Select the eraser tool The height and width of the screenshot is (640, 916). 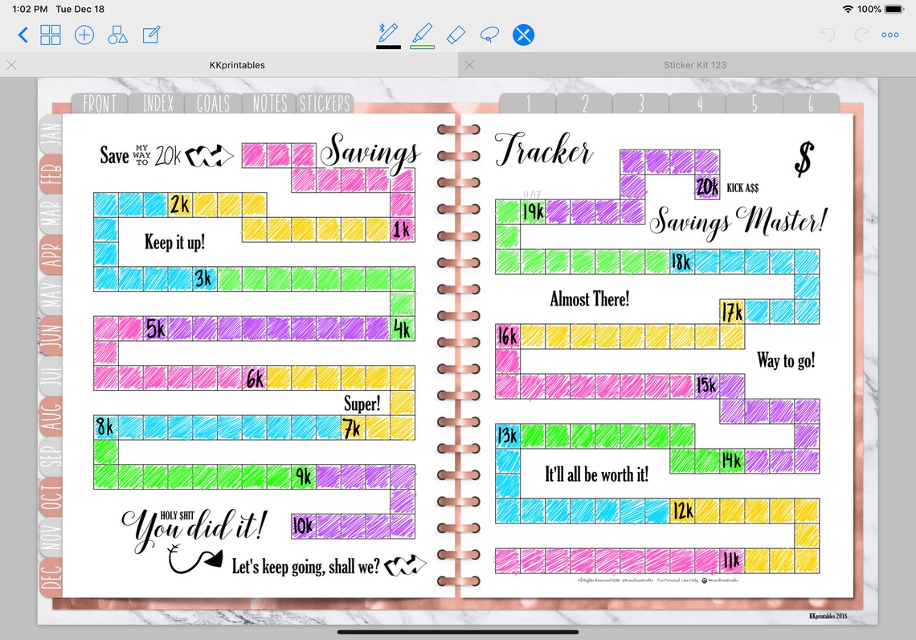coord(456,35)
